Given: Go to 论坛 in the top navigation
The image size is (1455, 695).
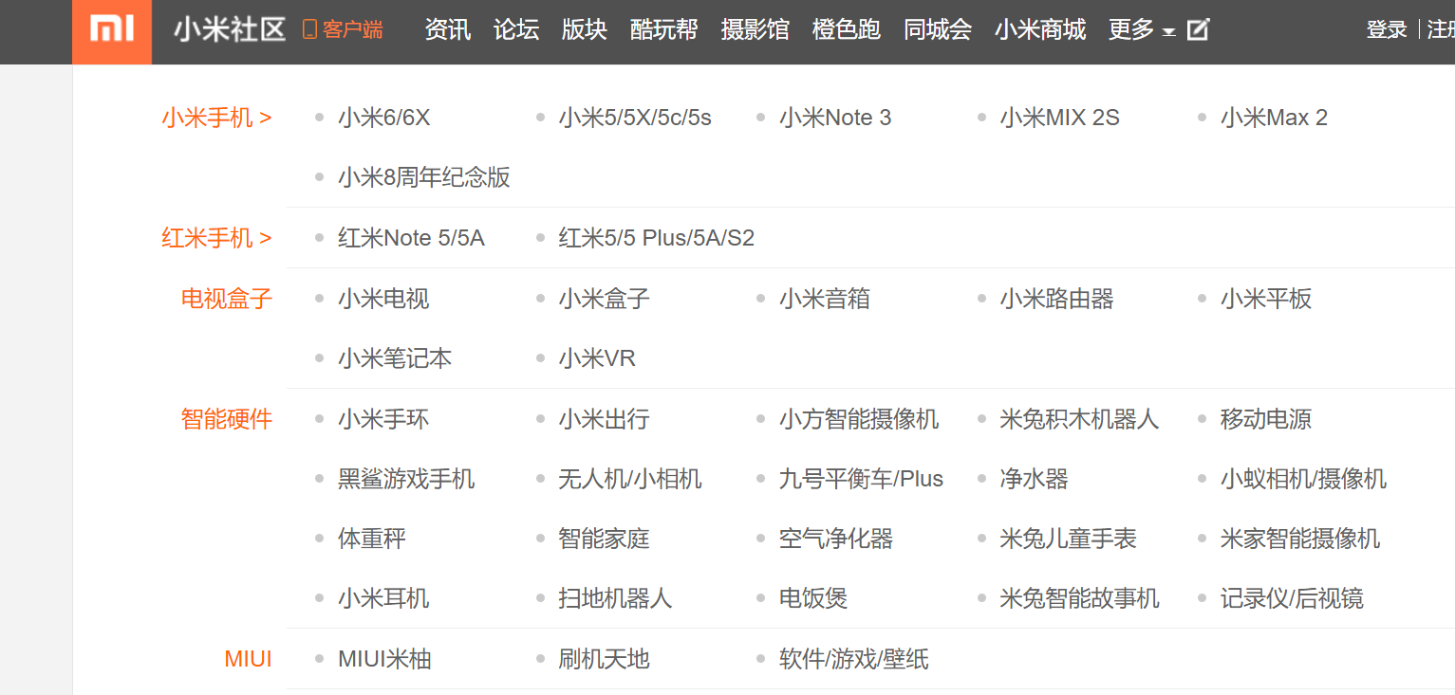Looking at the screenshot, I should click(x=516, y=30).
